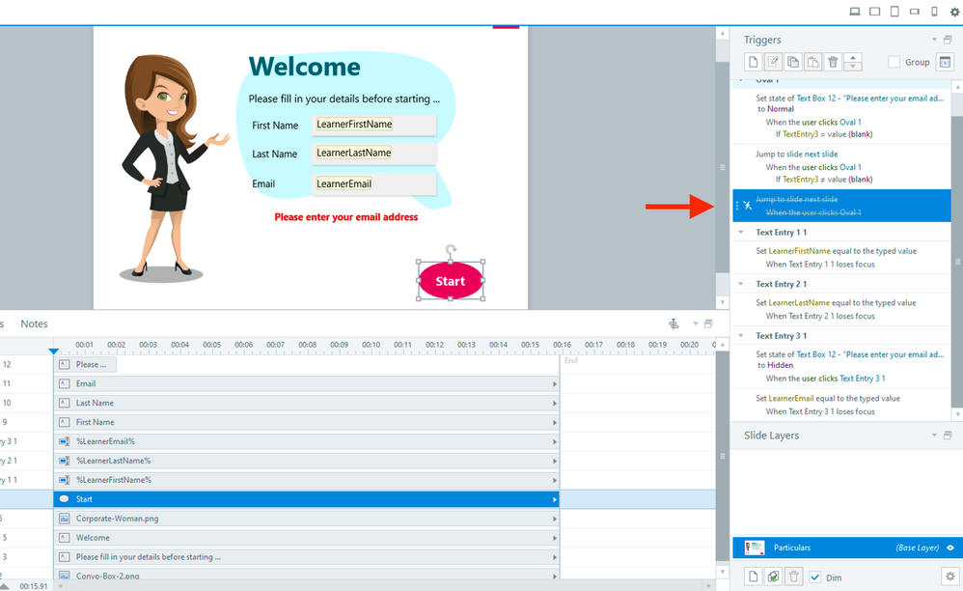Click 'LearnerEmail' variable link in triggers
The height and width of the screenshot is (591, 963).
point(791,398)
